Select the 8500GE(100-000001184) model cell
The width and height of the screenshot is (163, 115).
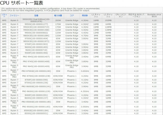pos(36,111)
